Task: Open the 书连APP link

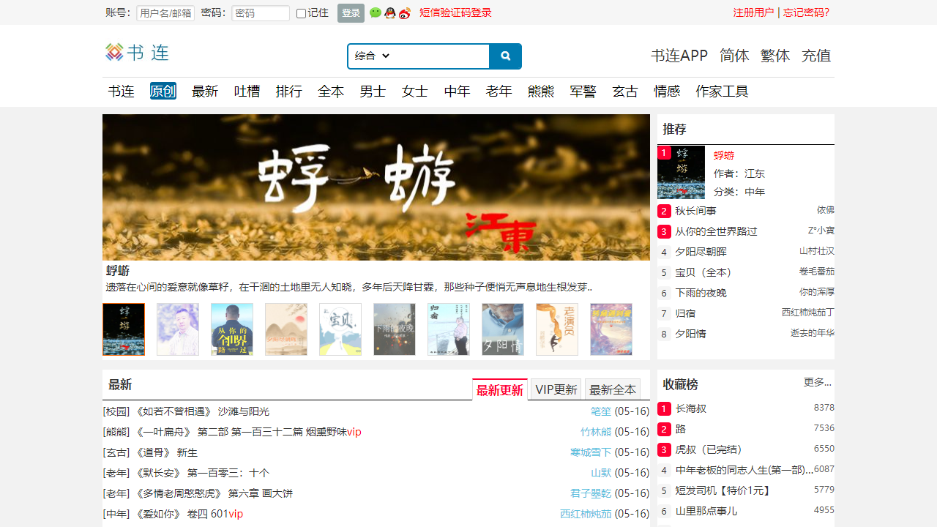Action: [679, 56]
